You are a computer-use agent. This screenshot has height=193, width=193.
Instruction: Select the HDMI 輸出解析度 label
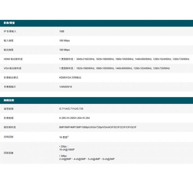[x=13, y=59]
